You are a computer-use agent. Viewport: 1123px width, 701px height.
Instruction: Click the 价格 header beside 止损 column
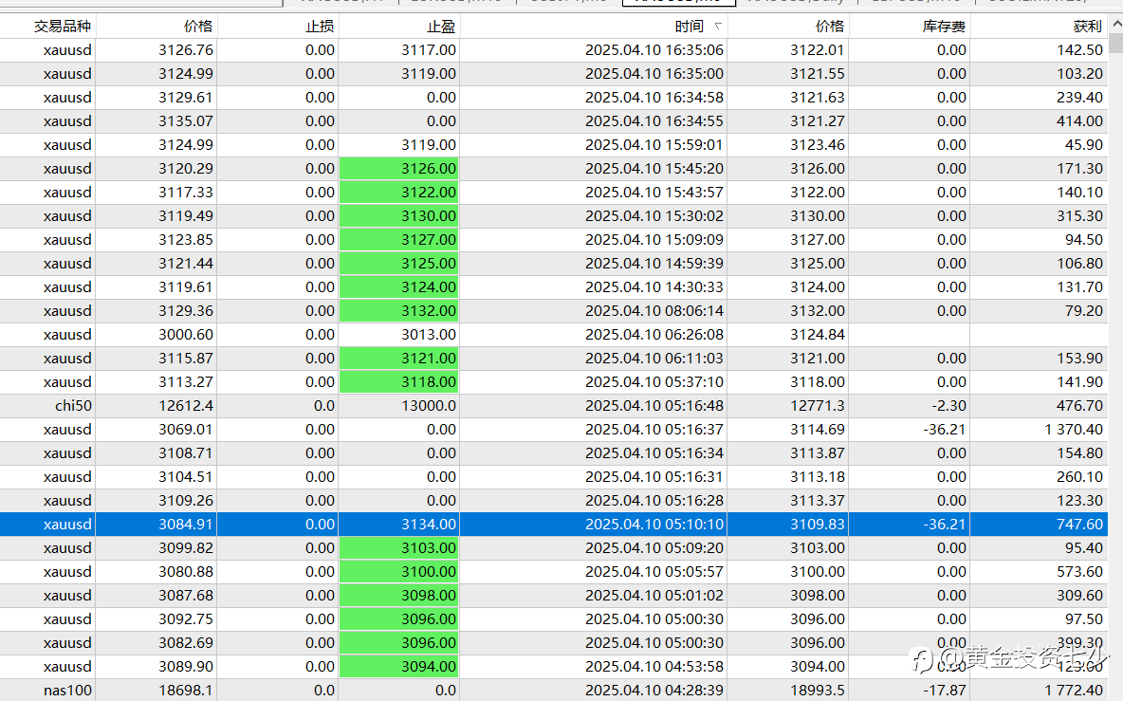[x=198, y=27]
